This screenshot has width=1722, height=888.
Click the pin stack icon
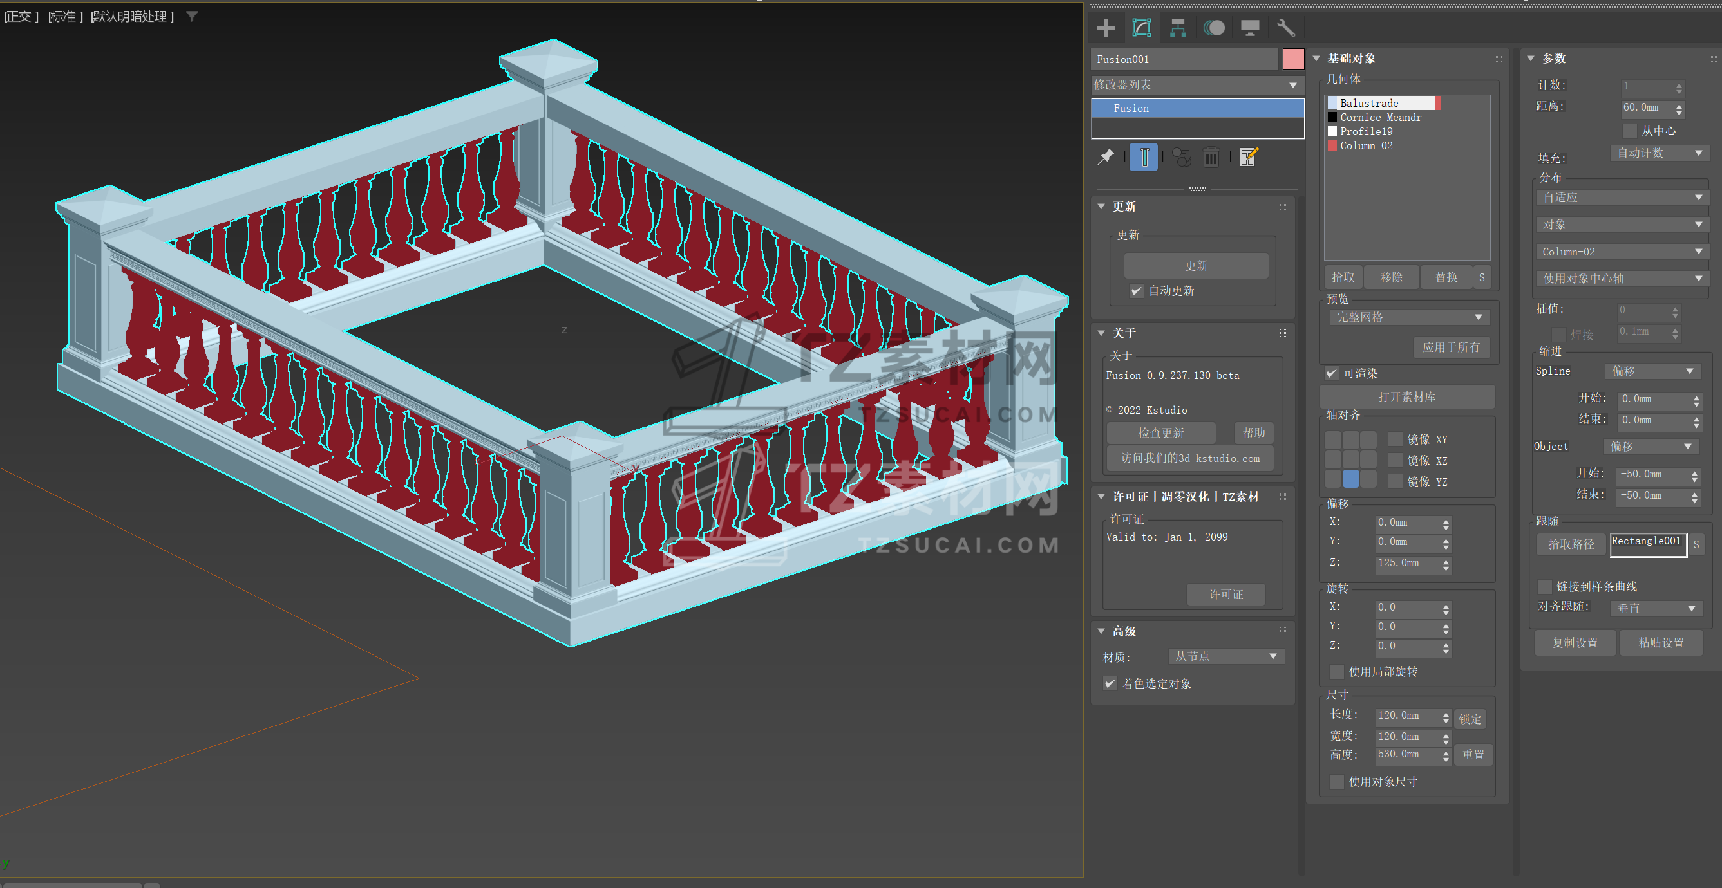coord(1106,158)
